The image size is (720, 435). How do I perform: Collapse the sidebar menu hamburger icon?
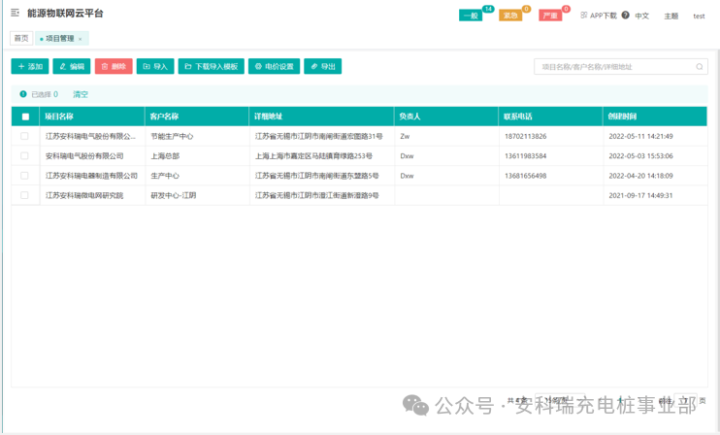(16, 13)
